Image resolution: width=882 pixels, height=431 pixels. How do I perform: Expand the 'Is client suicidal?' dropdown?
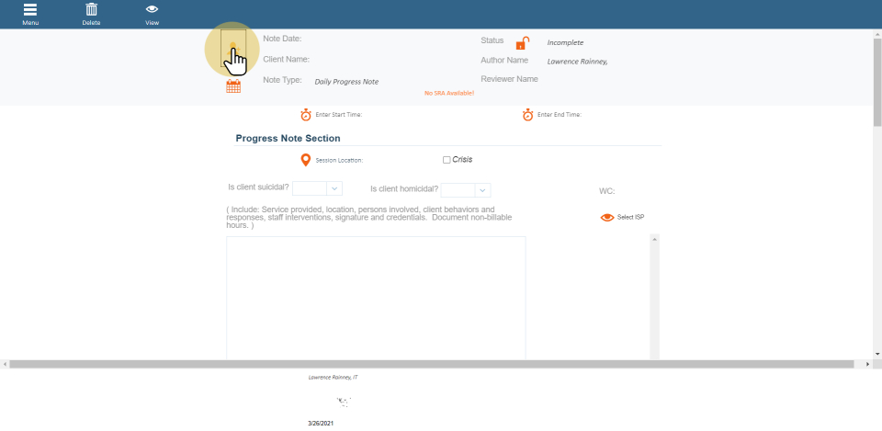[x=334, y=188]
